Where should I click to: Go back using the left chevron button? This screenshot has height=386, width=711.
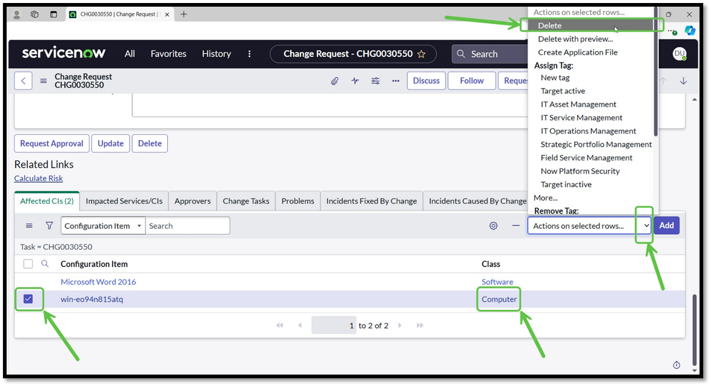coord(23,81)
